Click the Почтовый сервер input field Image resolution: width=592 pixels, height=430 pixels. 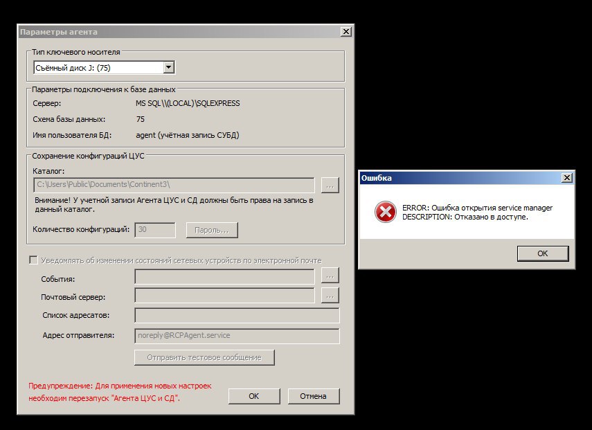tap(224, 296)
